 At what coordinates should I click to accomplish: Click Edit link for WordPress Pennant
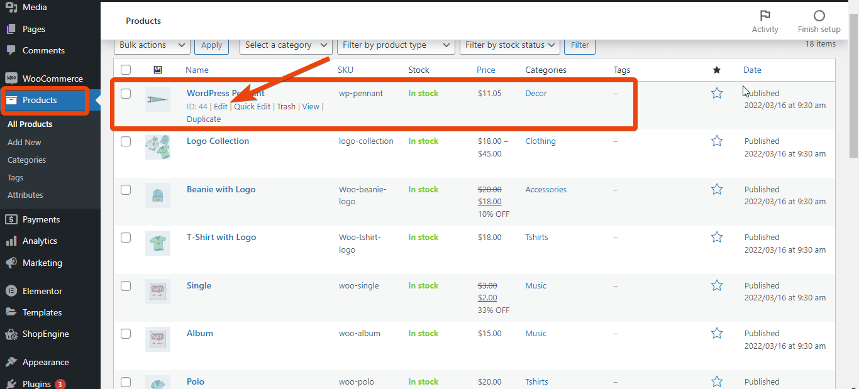click(221, 106)
